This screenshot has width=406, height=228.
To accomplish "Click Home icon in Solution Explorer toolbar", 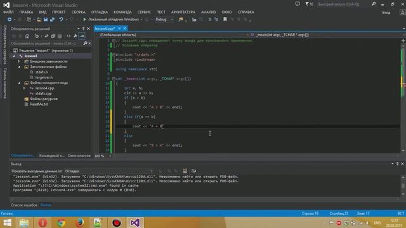I will point(27,36).
